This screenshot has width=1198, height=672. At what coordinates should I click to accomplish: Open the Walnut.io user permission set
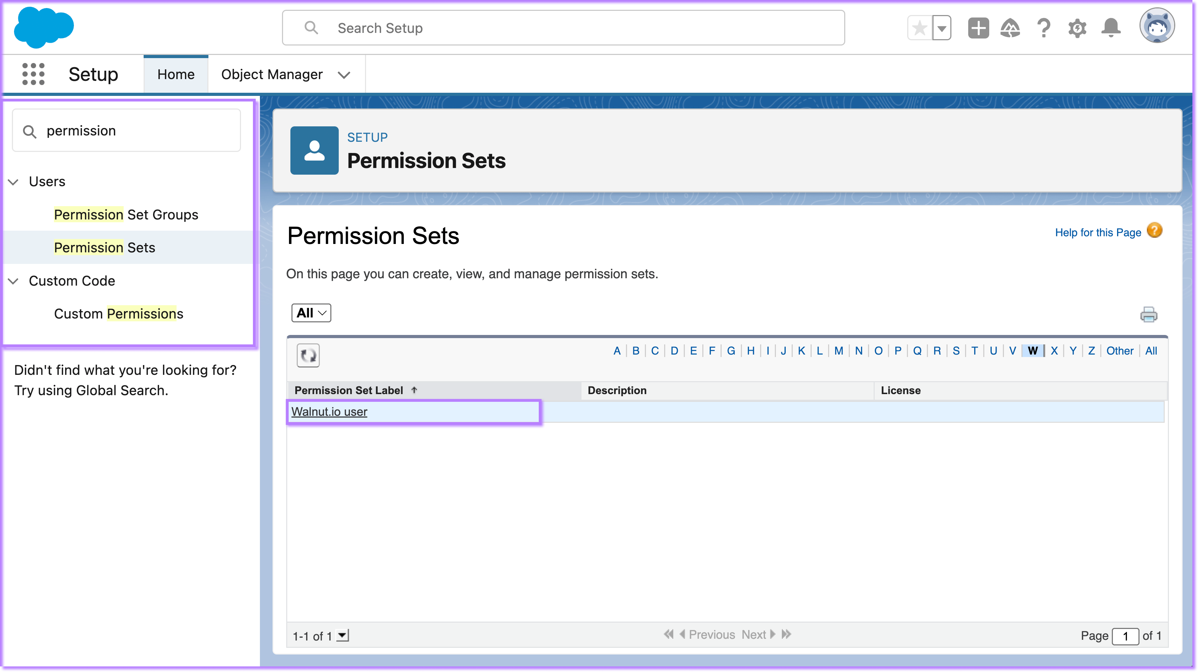pyautogui.click(x=329, y=412)
